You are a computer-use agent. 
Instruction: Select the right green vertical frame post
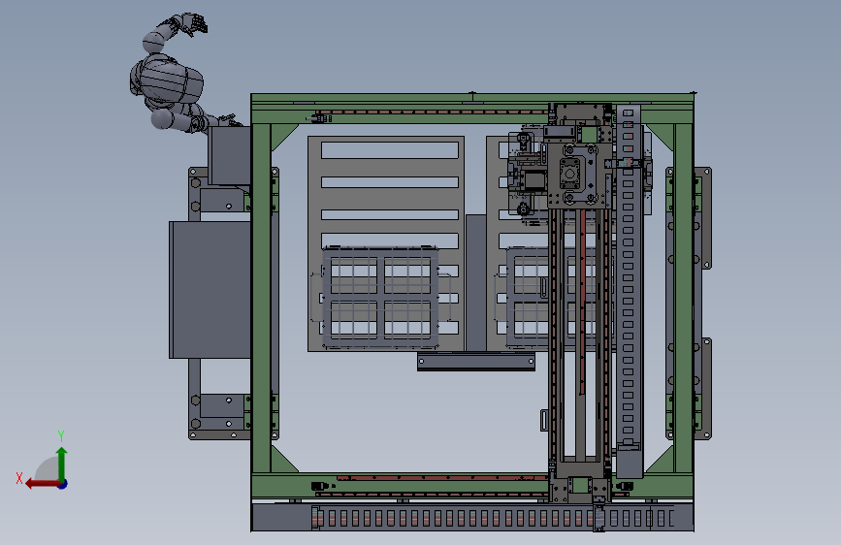683,298
